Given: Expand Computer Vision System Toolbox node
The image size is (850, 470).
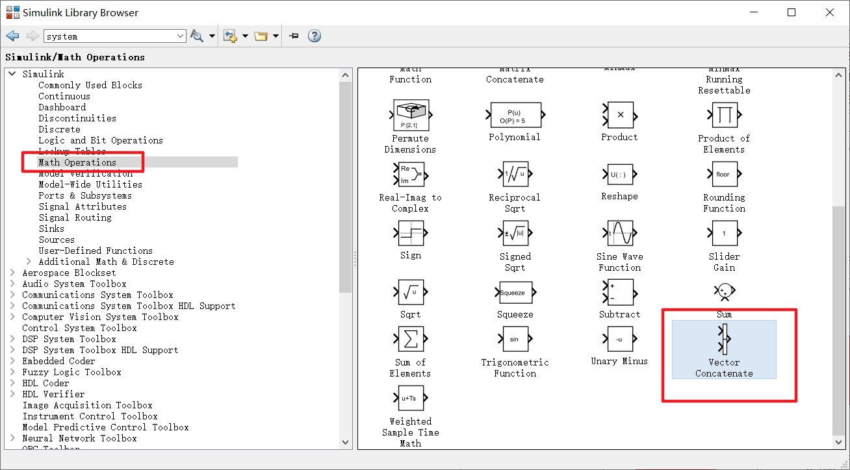Looking at the screenshot, I should (x=12, y=317).
